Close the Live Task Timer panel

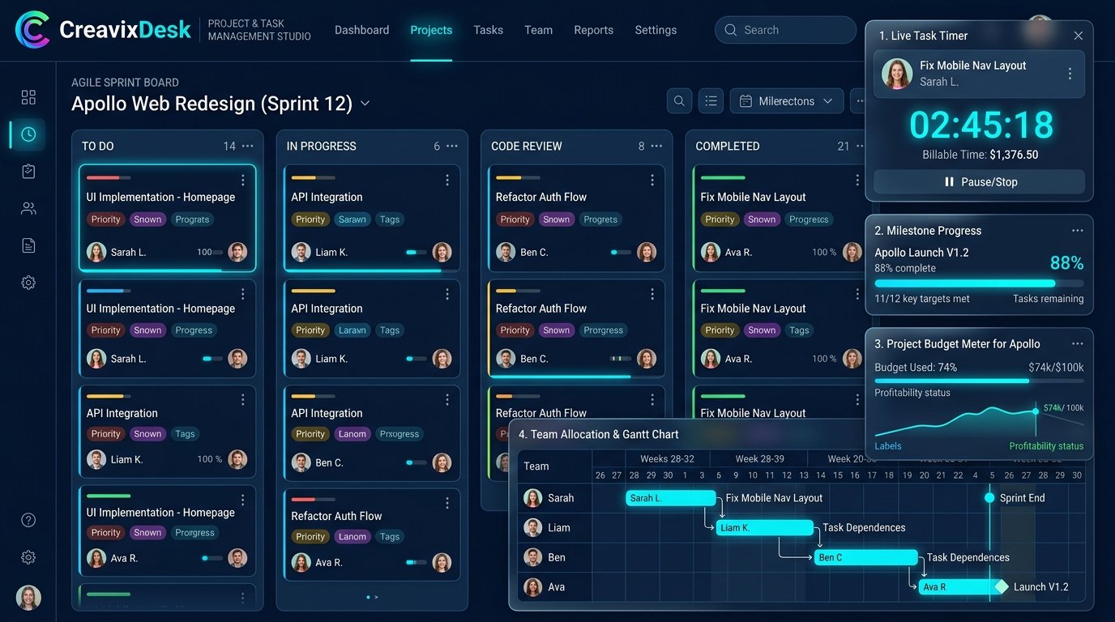point(1079,36)
